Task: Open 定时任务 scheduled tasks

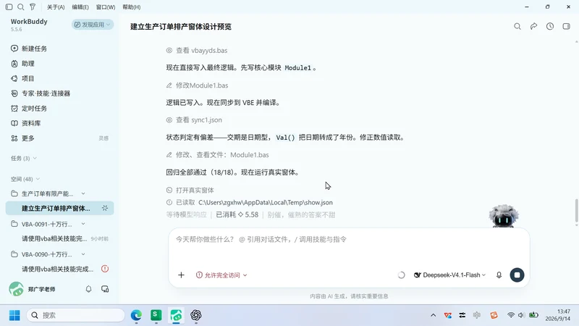Action: pos(34,108)
